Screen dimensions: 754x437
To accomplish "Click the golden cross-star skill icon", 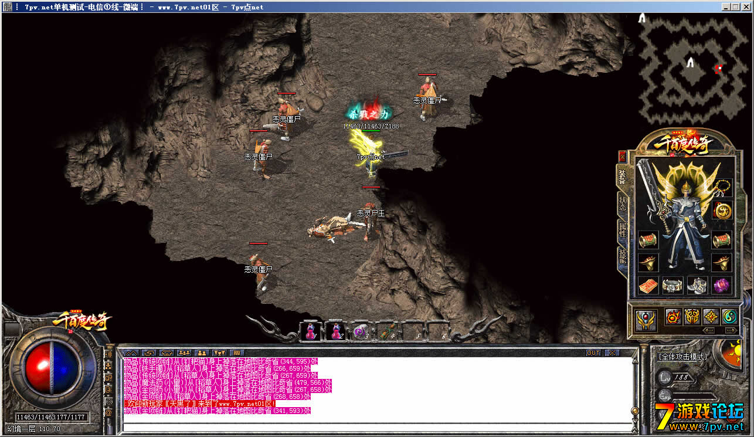I will [711, 317].
